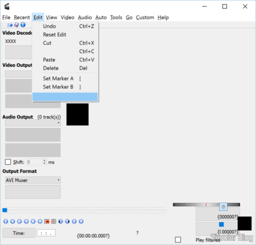The width and height of the screenshot is (256, 245).
Task: Open the Custom menu
Action: pyautogui.click(x=145, y=18)
